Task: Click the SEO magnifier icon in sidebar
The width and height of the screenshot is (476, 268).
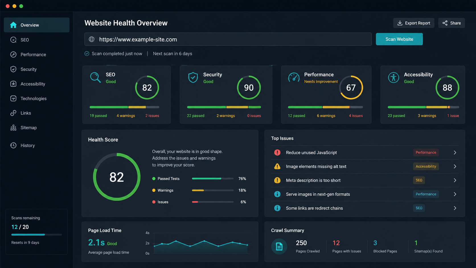Action: 13,40
